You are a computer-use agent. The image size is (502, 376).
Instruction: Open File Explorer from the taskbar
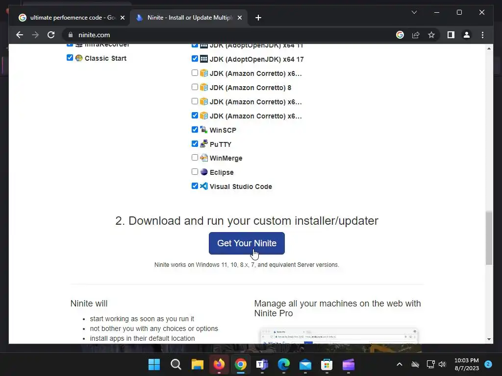[198, 364]
